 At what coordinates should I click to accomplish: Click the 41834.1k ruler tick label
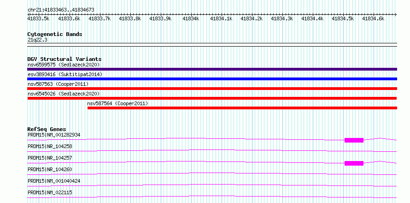tap(221, 18)
